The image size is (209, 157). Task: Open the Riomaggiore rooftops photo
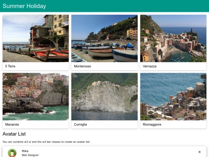(173, 97)
